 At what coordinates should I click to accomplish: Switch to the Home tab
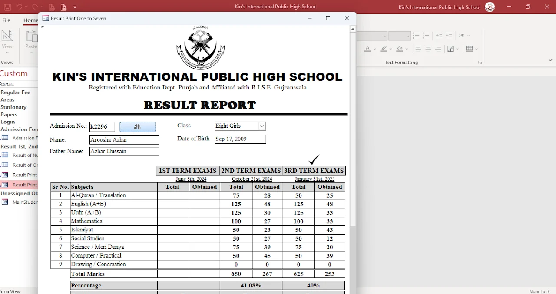pyautogui.click(x=30, y=20)
